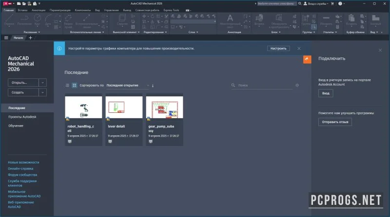Expand the Вспомогательные линии ribbon panel
This screenshot has width=390, height=217.
click(x=87, y=32)
